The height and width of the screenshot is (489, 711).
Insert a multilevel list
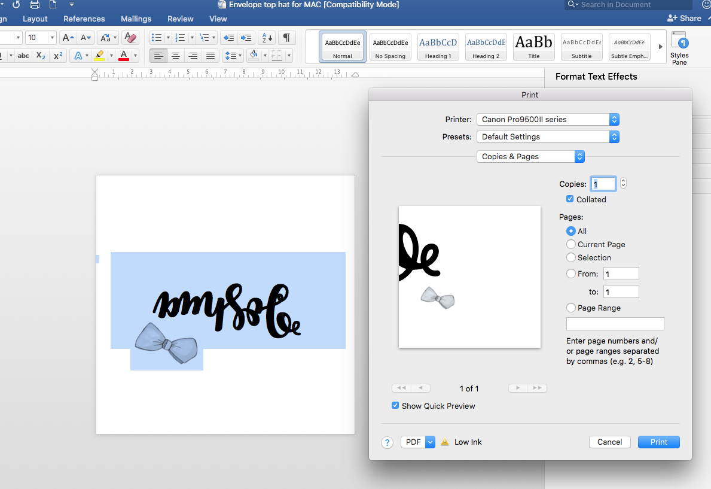205,38
